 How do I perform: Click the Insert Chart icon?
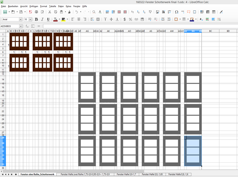tap(163, 12)
